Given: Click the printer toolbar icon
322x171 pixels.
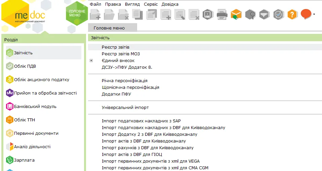Looking at the screenshot, I should (222, 14).
